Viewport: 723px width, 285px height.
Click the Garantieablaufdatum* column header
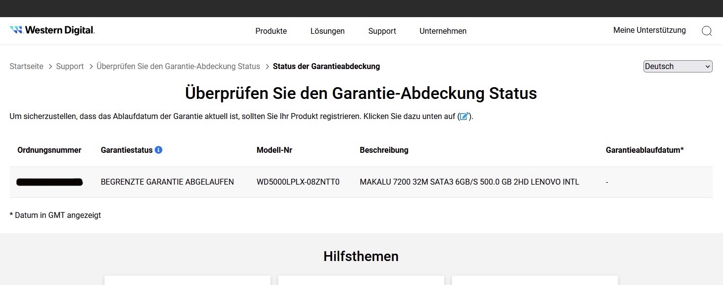click(644, 150)
